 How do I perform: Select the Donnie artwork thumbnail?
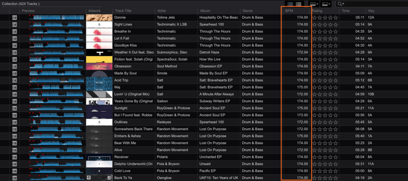pyautogui.click(x=99, y=18)
